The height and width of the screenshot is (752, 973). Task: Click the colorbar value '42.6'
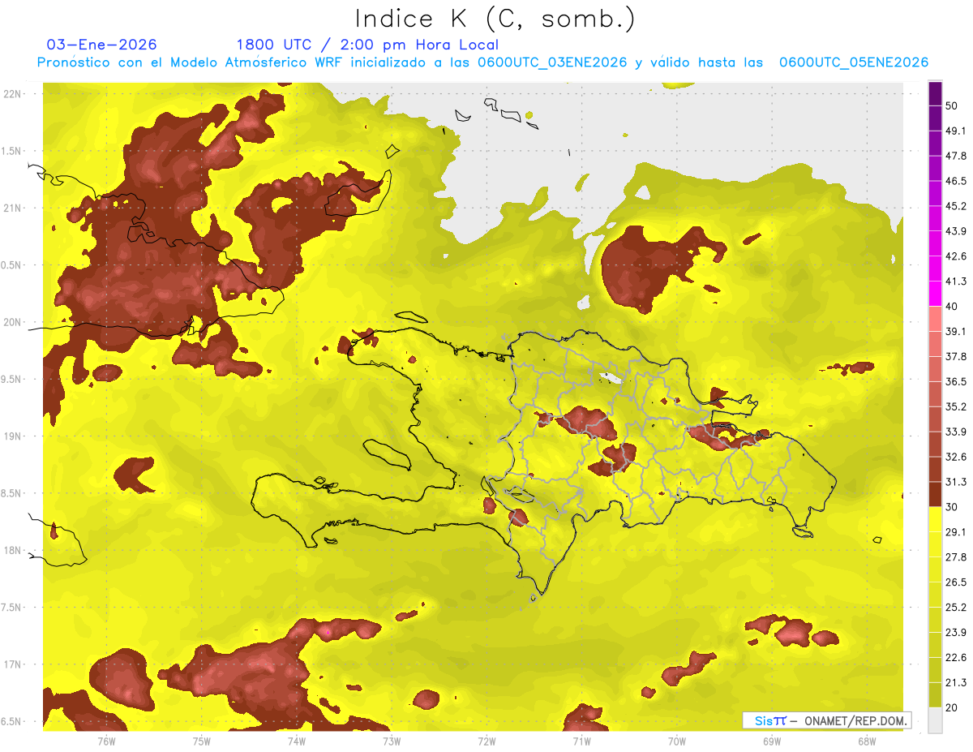tap(956, 256)
